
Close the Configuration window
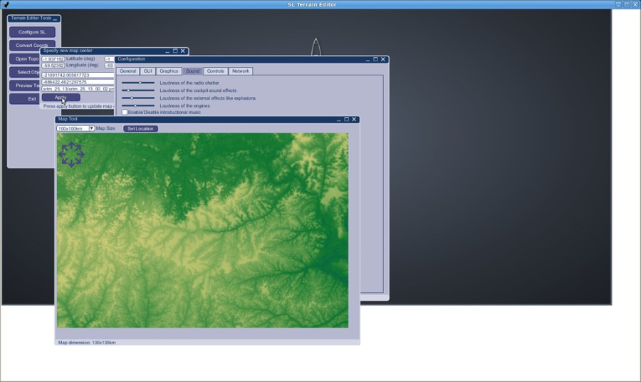[x=383, y=59]
